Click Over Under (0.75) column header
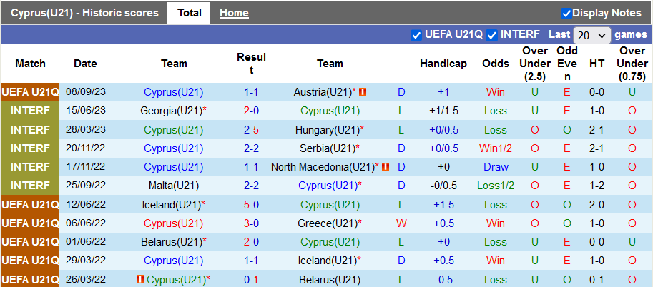The image size is (653, 287). pyautogui.click(x=632, y=64)
